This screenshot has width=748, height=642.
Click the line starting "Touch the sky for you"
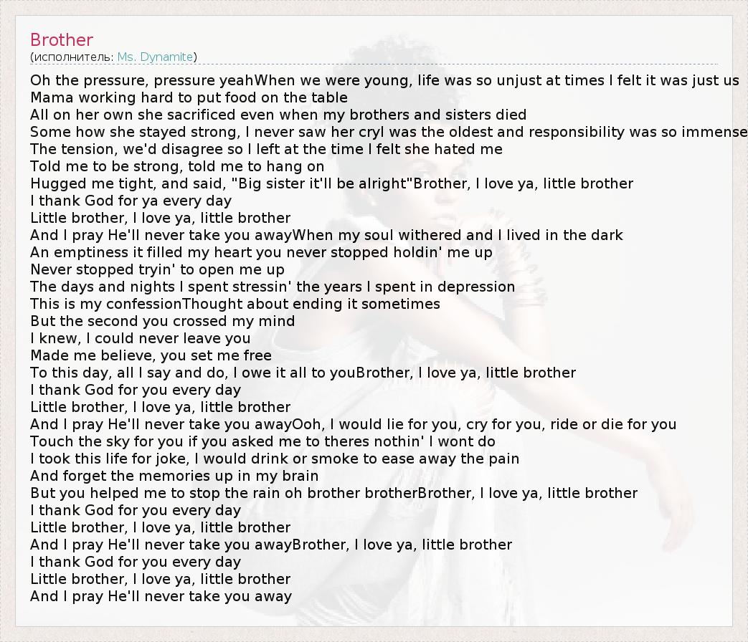[x=262, y=441]
